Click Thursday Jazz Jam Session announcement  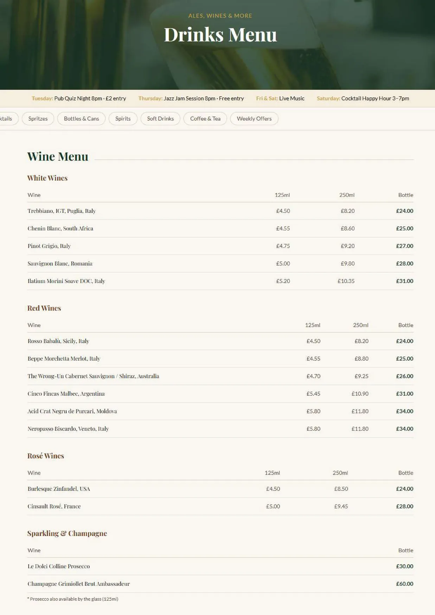tap(191, 99)
